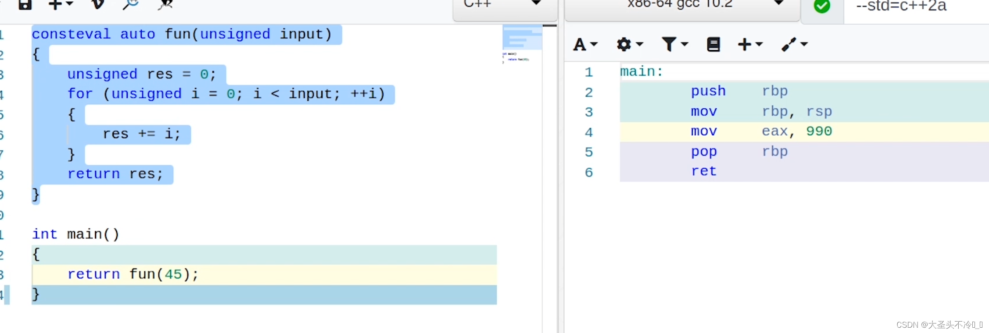Click the magnifier CppInsights icon in editor toolbar
The image size is (989, 333).
tap(131, 4)
